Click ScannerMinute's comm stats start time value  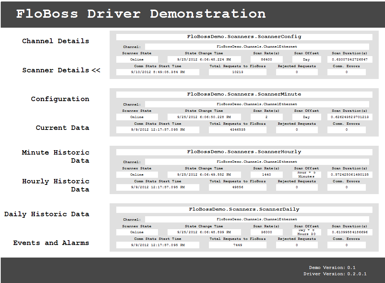[x=158, y=130]
